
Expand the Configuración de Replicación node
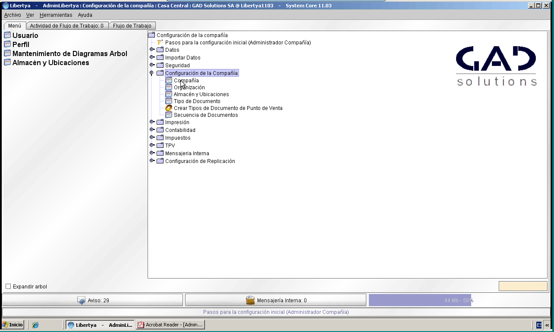click(152, 160)
